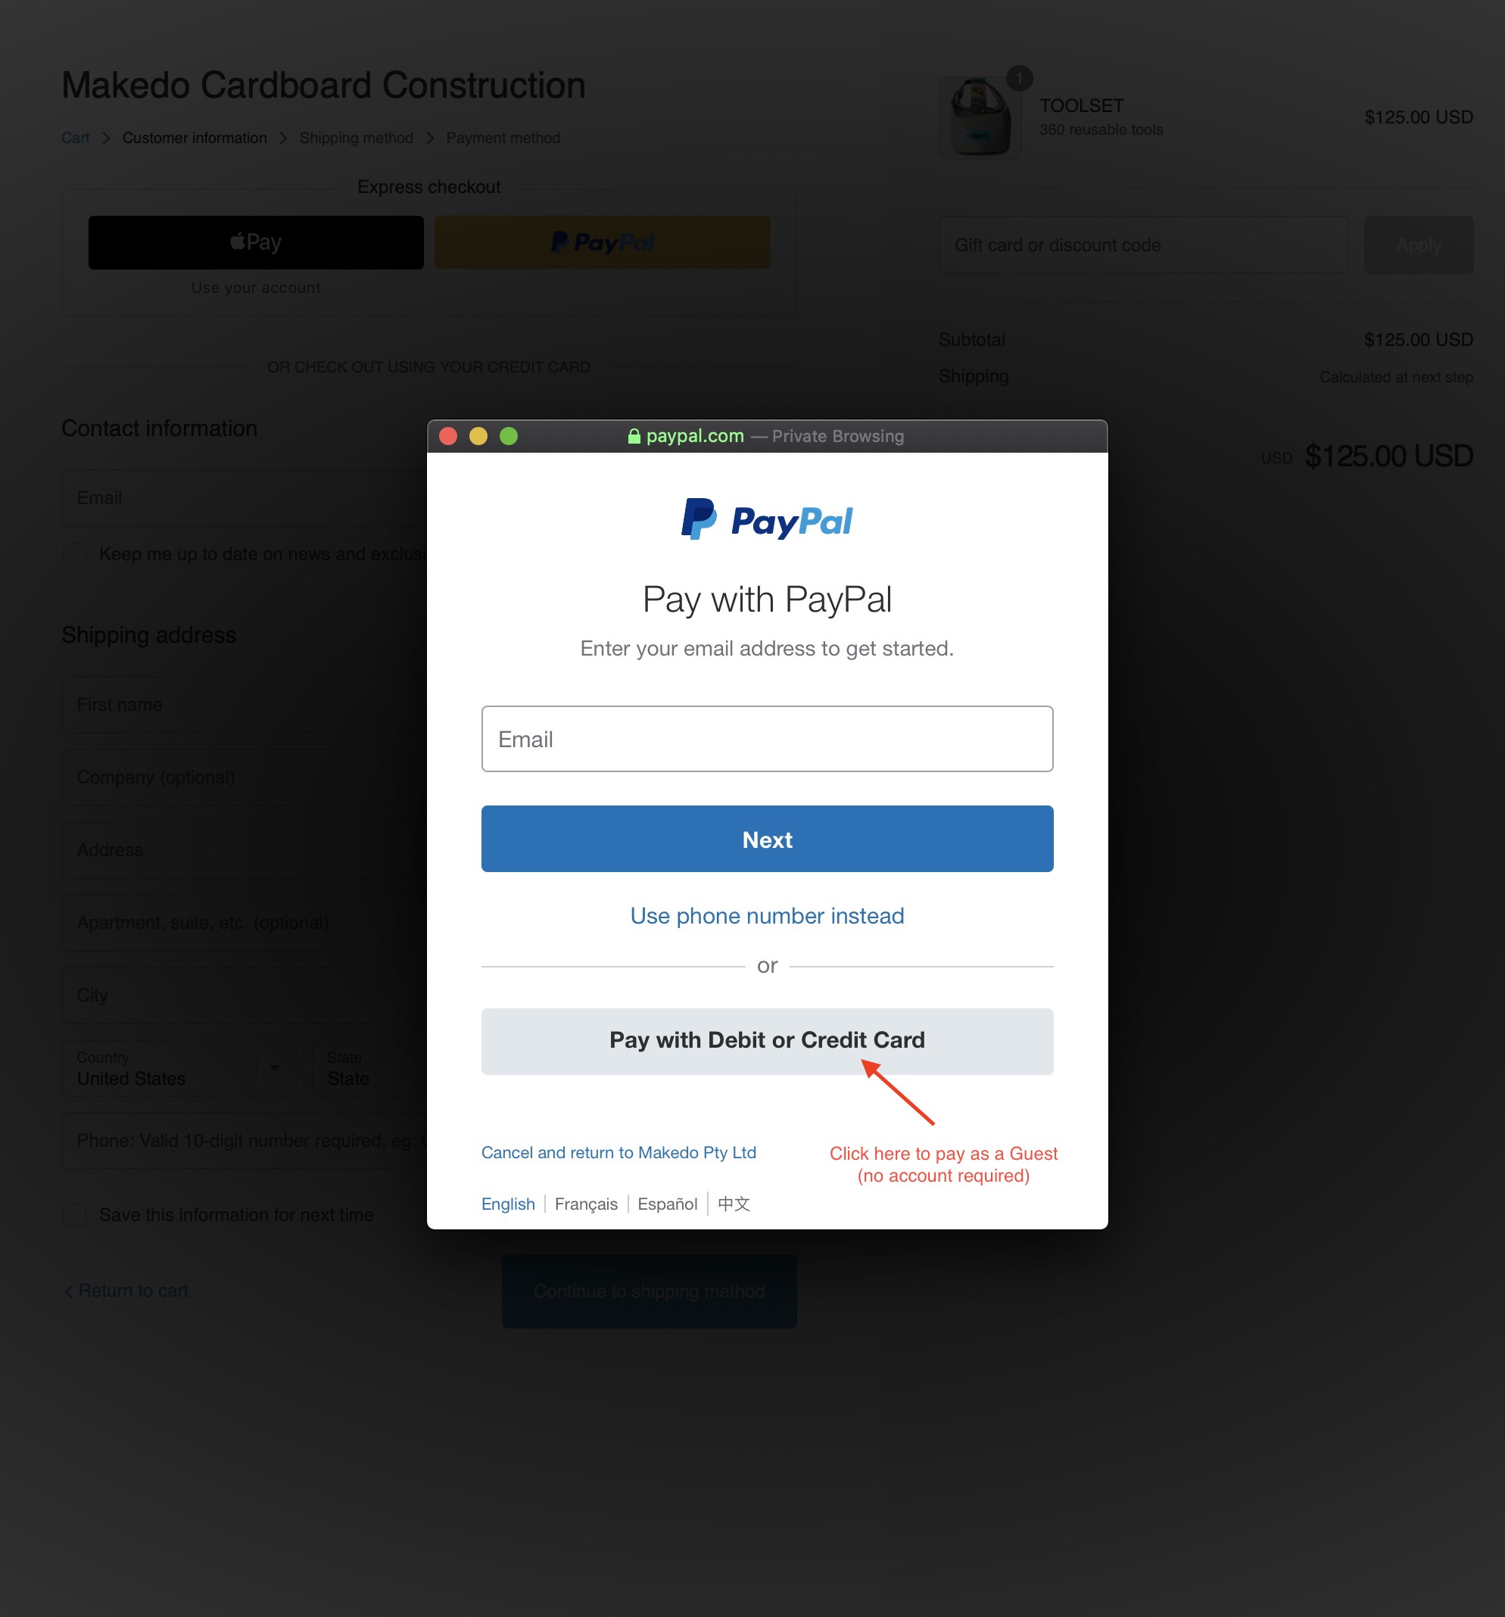
Task: Close the PayPal popup with the red dot
Action: (x=448, y=436)
